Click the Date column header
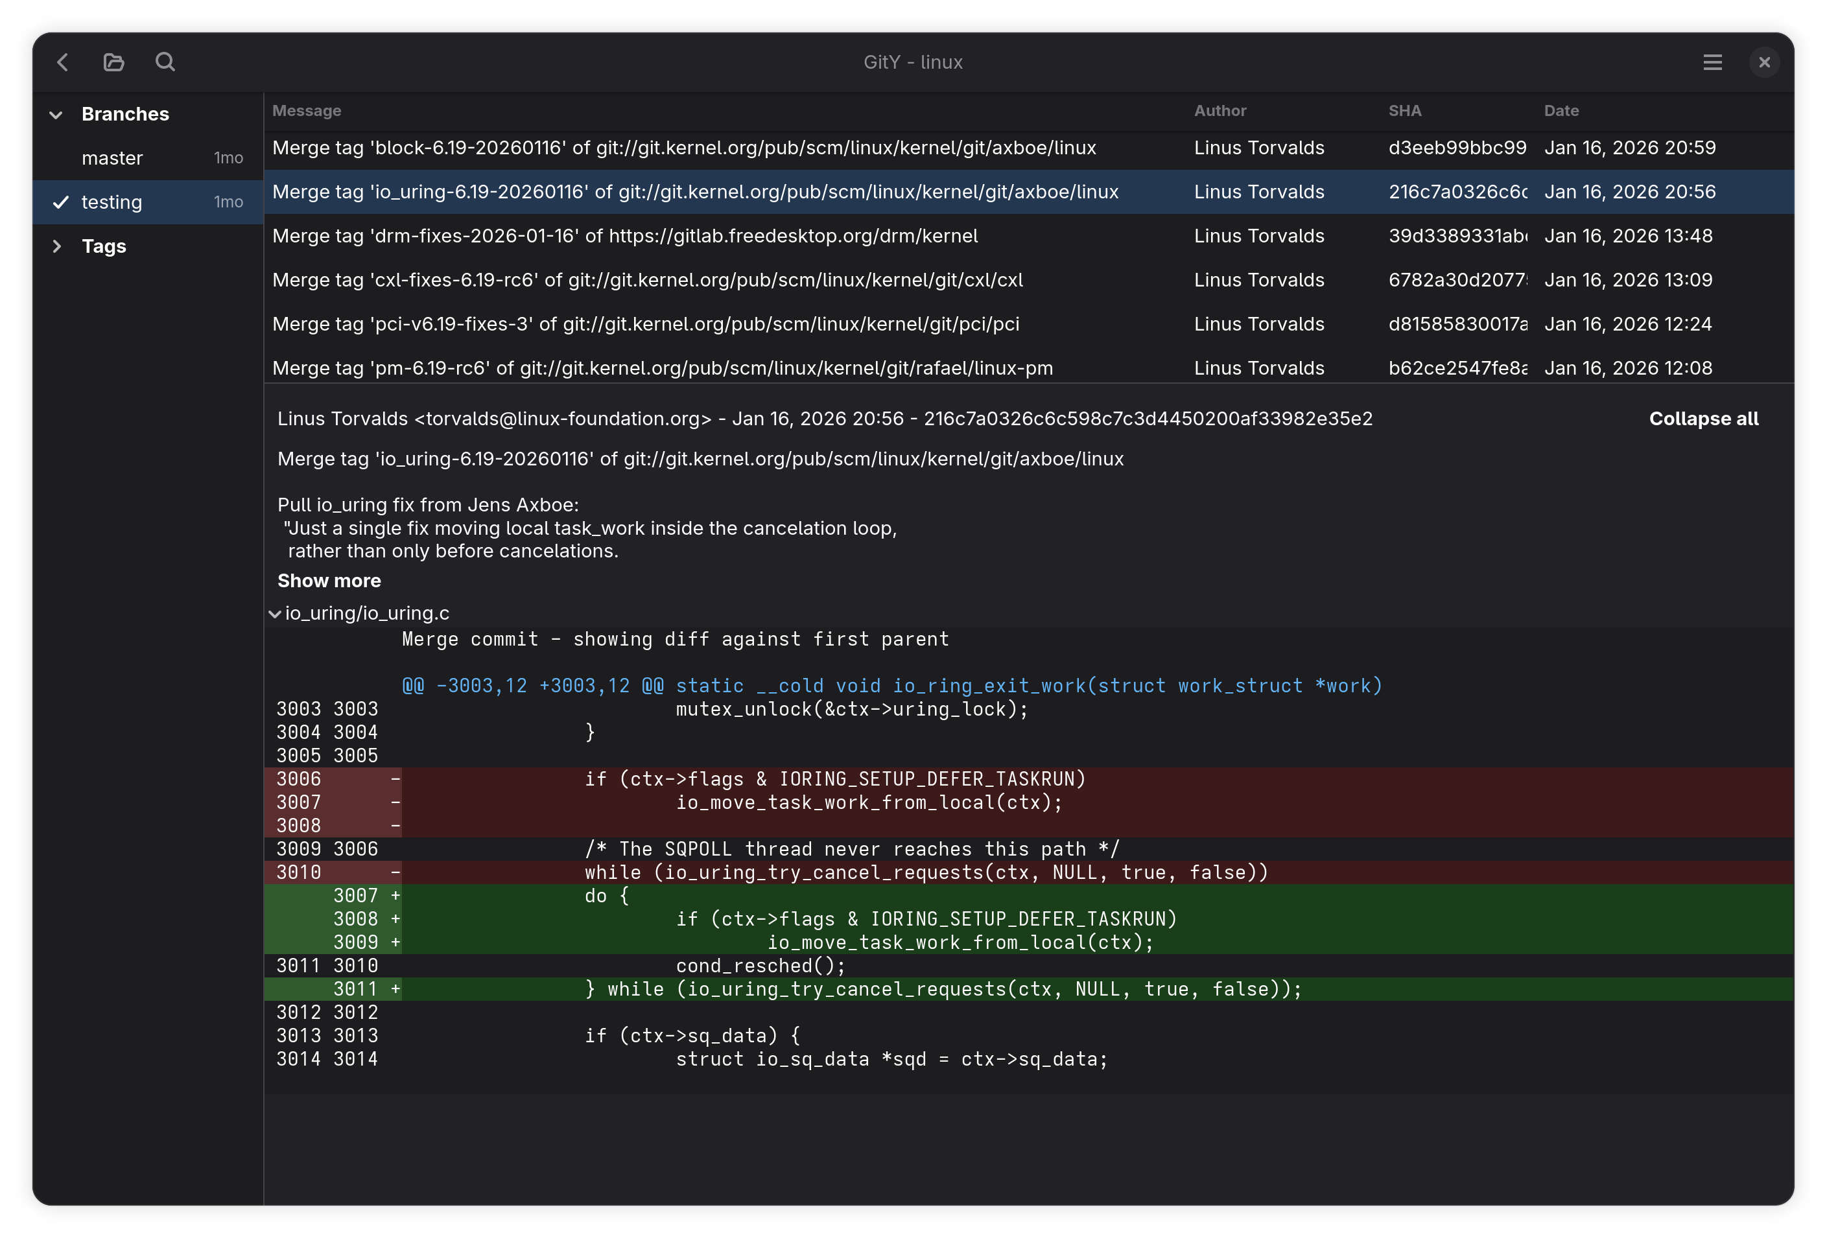This screenshot has width=1827, height=1238. pos(1561,111)
